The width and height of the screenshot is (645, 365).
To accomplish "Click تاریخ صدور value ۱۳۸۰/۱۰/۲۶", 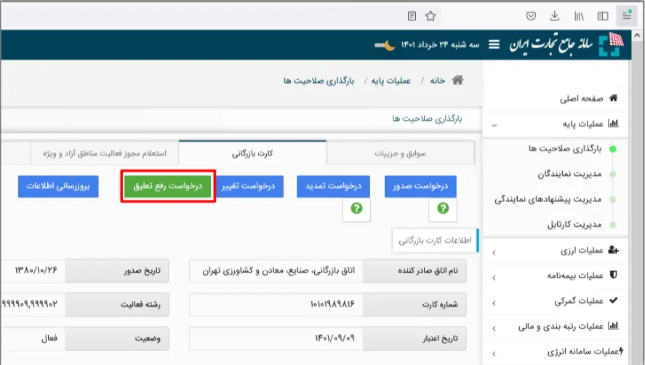I will tap(36, 270).
